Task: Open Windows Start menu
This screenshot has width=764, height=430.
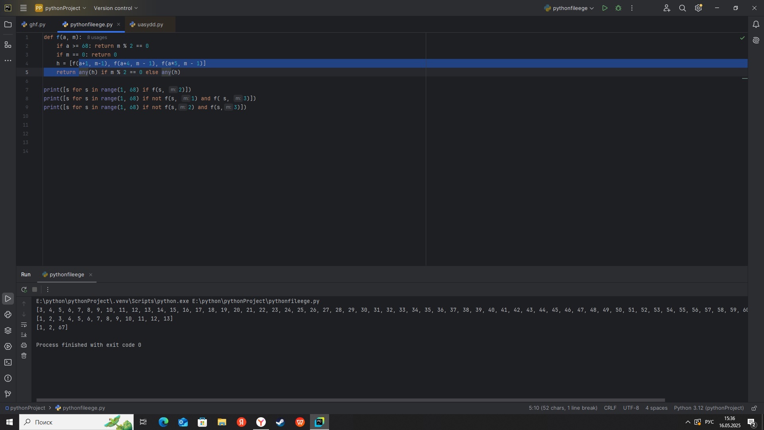Action: (x=10, y=422)
